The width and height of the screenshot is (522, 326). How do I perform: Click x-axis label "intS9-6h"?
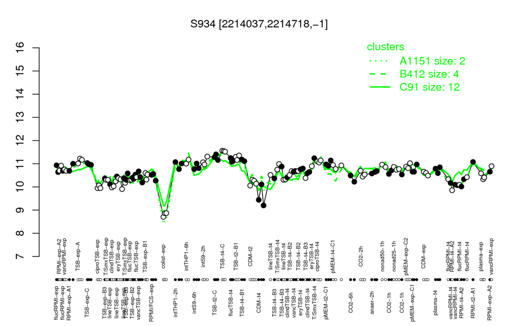(x=194, y=303)
